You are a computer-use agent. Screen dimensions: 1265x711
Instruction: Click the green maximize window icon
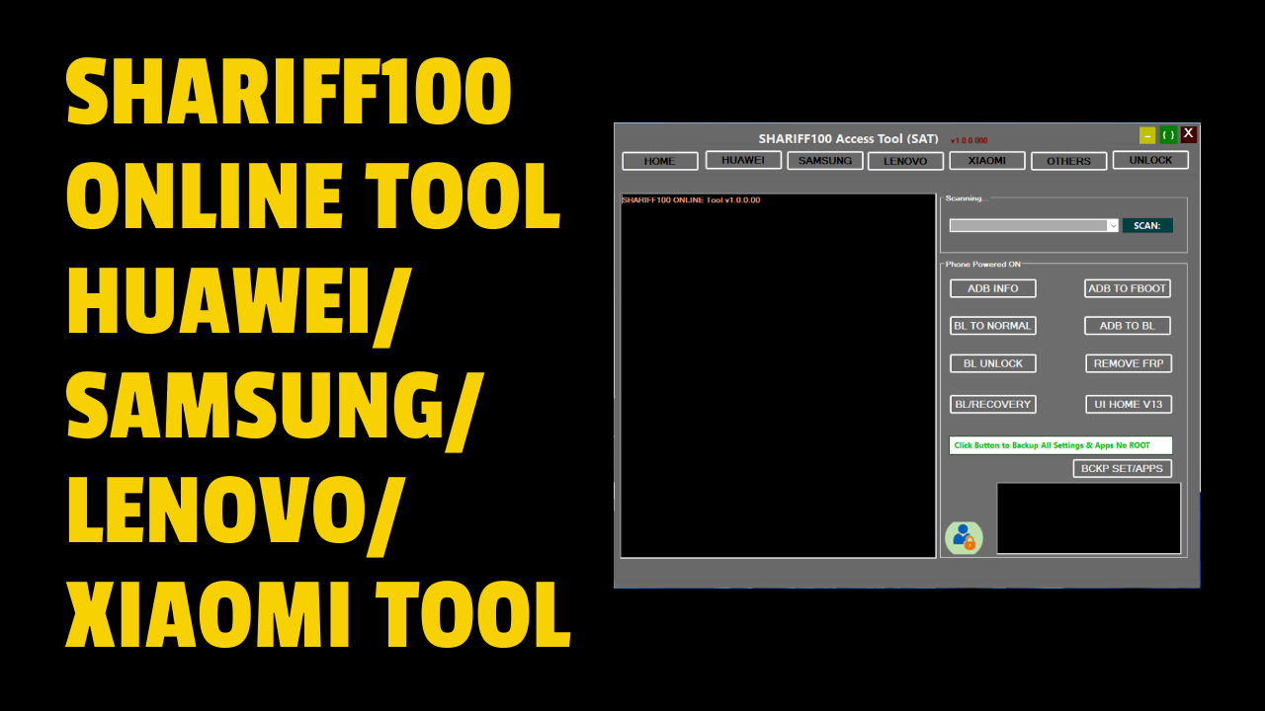click(1168, 135)
